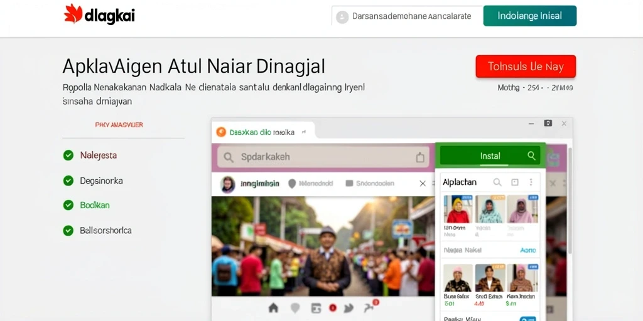Close the post with the X icon
This screenshot has width=643, height=321.
[423, 184]
